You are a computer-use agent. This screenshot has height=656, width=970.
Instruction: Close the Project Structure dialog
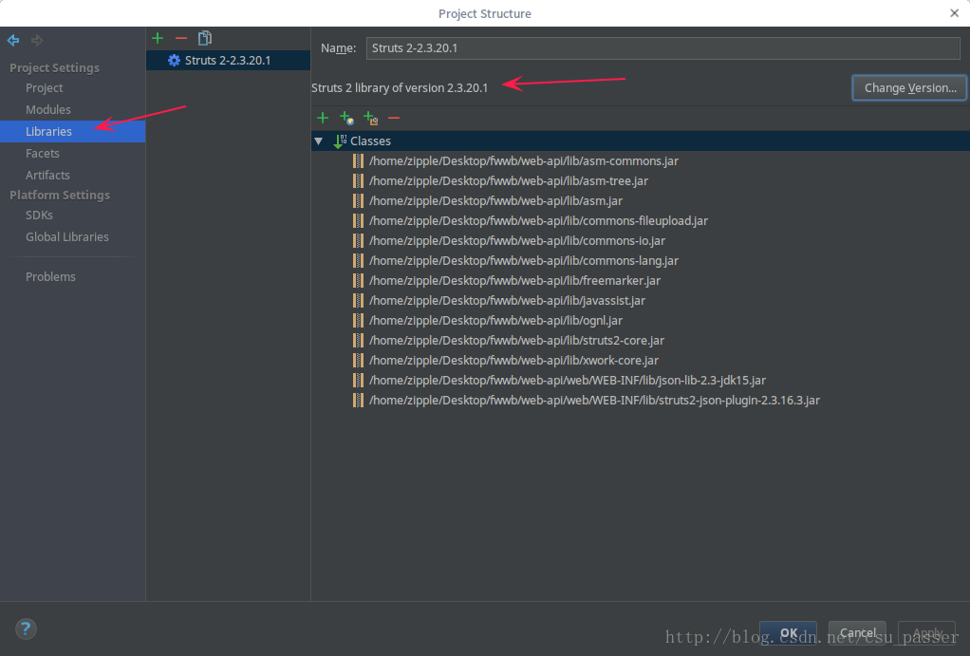[x=954, y=13]
